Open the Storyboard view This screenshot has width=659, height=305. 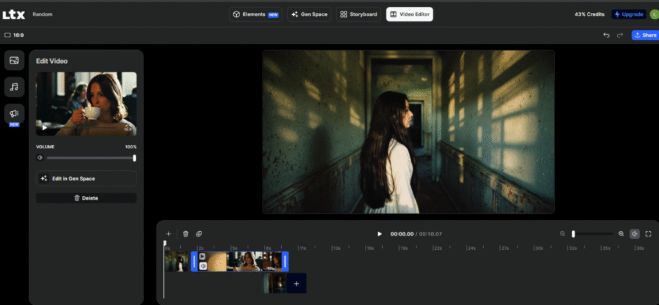tap(358, 14)
